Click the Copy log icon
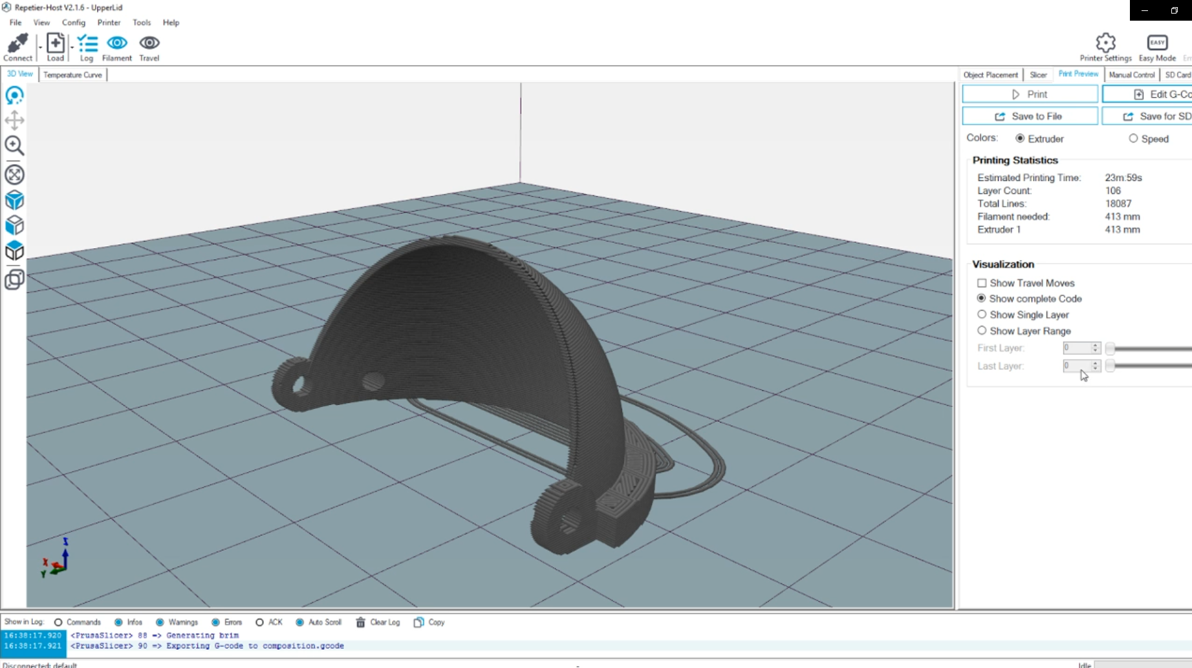Viewport: 1192px width, 668px height. [419, 622]
